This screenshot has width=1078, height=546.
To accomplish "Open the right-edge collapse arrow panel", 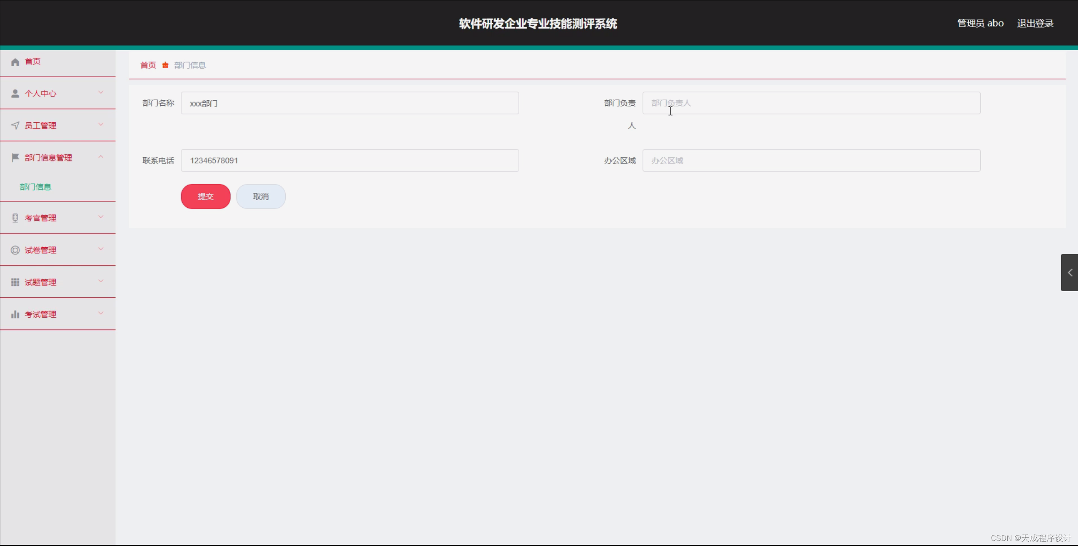I will tap(1070, 273).
